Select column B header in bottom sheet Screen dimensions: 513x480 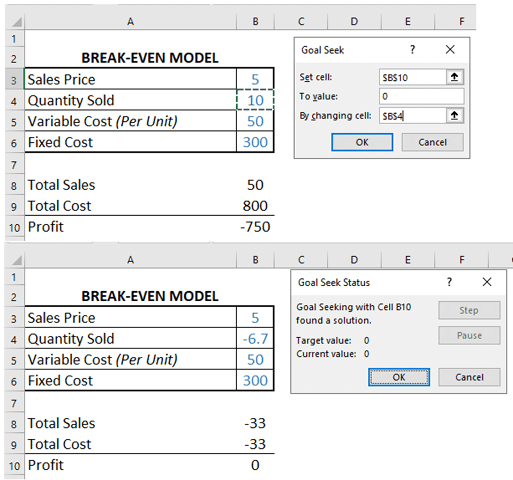tap(255, 260)
